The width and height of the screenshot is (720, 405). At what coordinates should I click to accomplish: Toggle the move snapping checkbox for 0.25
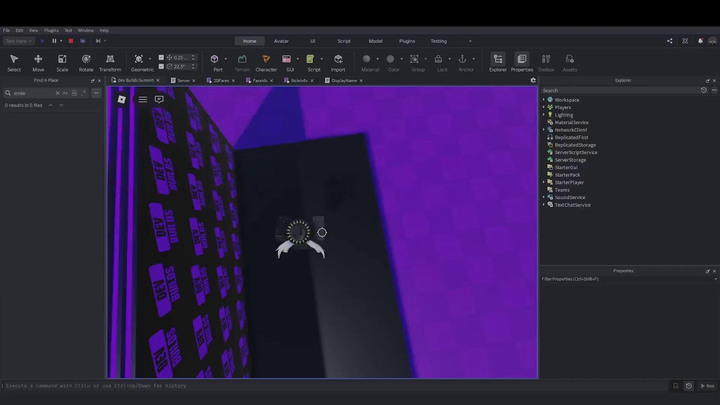point(161,57)
